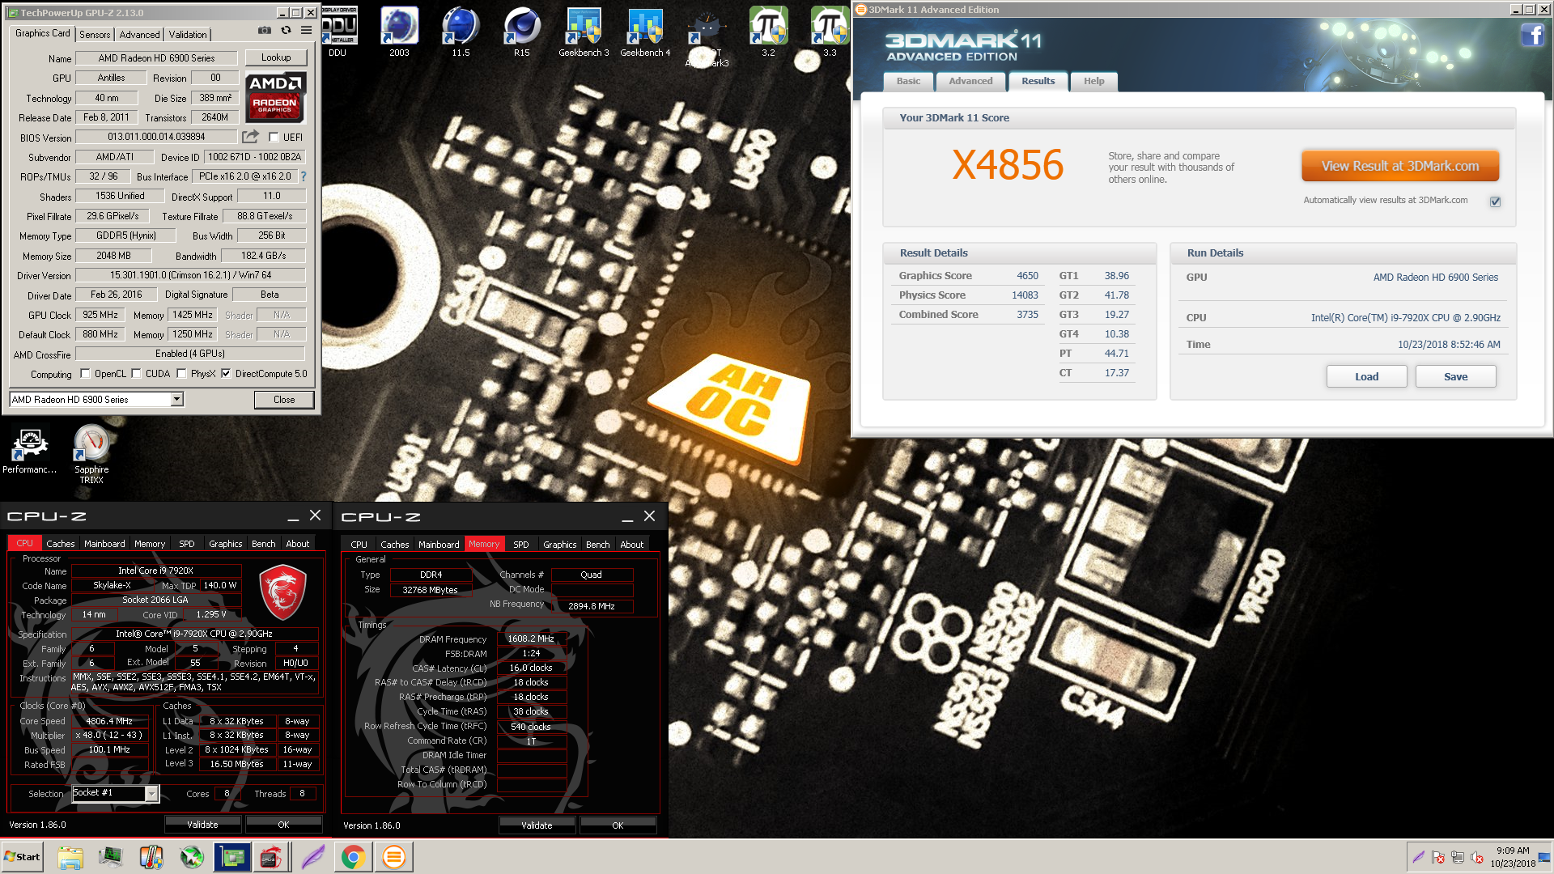Open file explorer from the taskbar
The width and height of the screenshot is (1554, 874).
click(x=70, y=857)
